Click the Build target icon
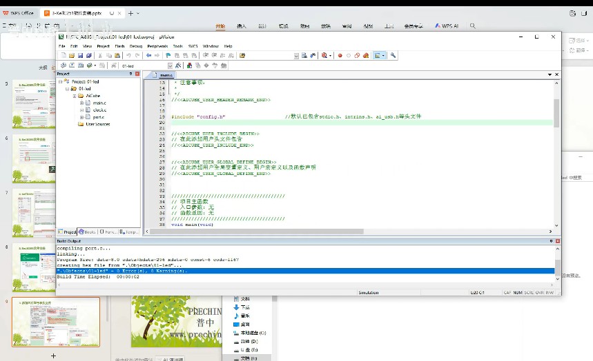 (72, 65)
